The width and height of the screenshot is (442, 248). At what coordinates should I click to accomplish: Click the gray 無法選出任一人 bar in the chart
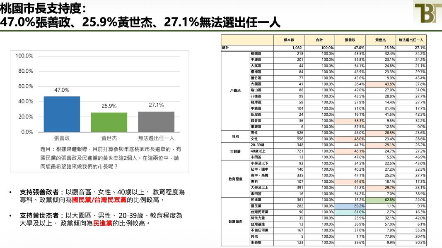pos(156,122)
